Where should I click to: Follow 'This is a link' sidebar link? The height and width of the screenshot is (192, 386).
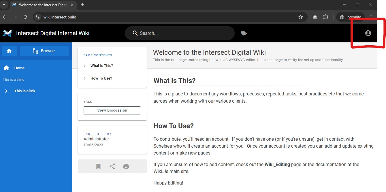coord(25,91)
